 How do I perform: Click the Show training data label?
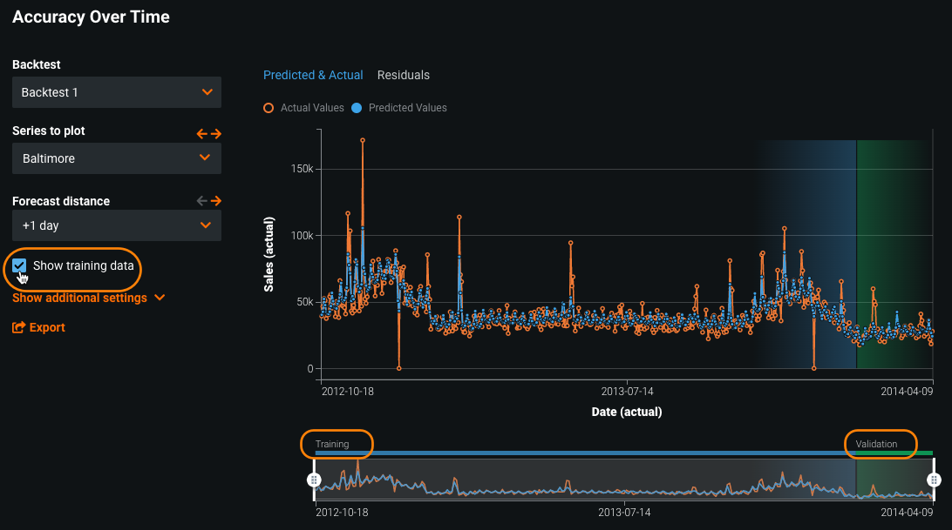click(x=83, y=265)
